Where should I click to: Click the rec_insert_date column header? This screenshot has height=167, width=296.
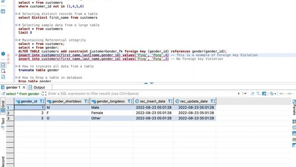(153, 101)
